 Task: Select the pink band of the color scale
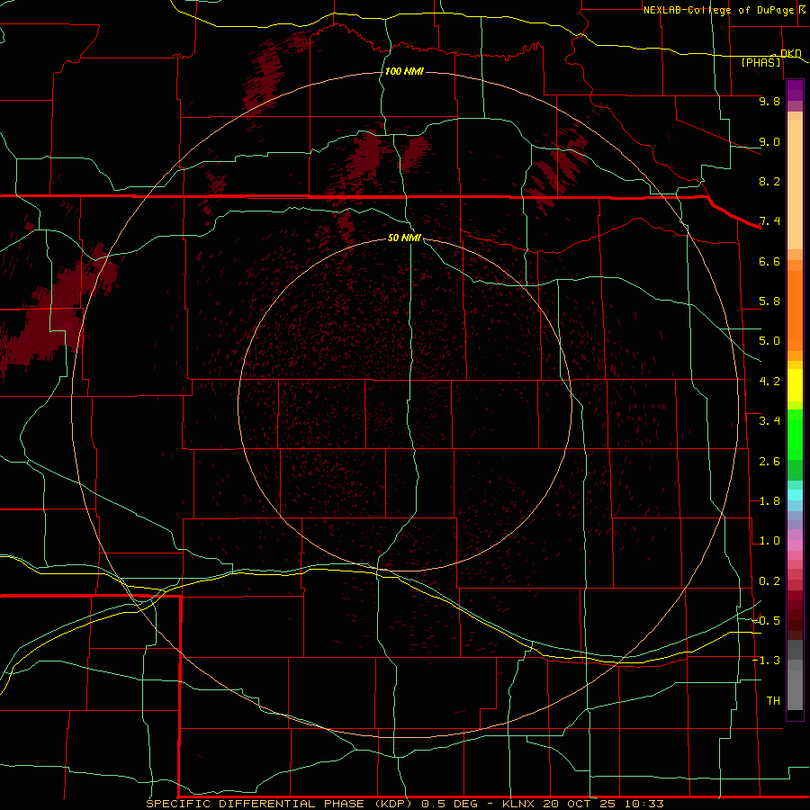pyautogui.click(x=795, y=545)
